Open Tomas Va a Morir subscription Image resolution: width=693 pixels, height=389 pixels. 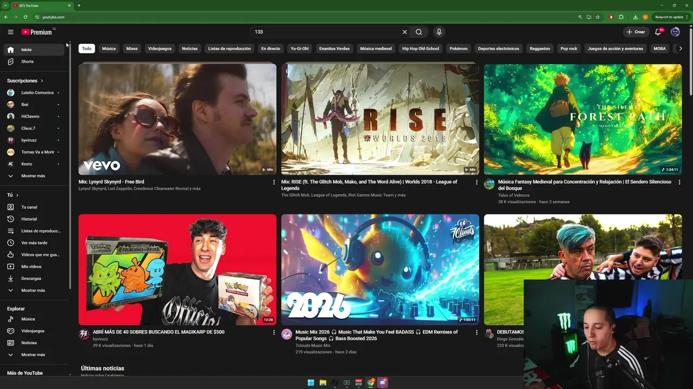pyautogui.click(x=35, y=152)
